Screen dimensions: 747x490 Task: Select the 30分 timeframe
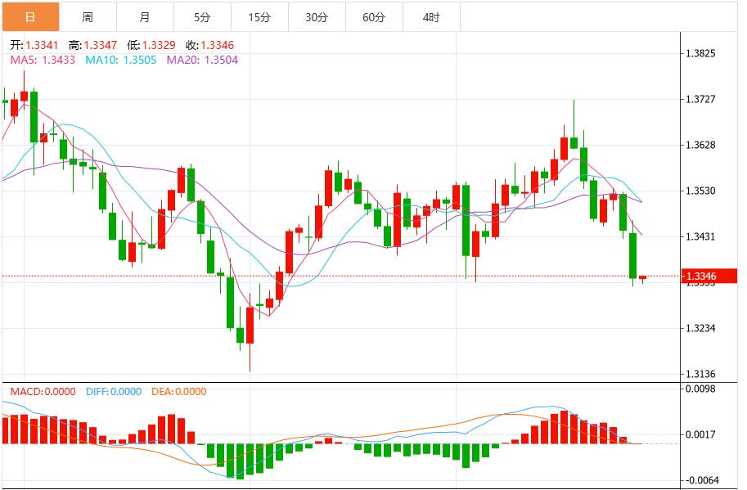tap(315, 15)
